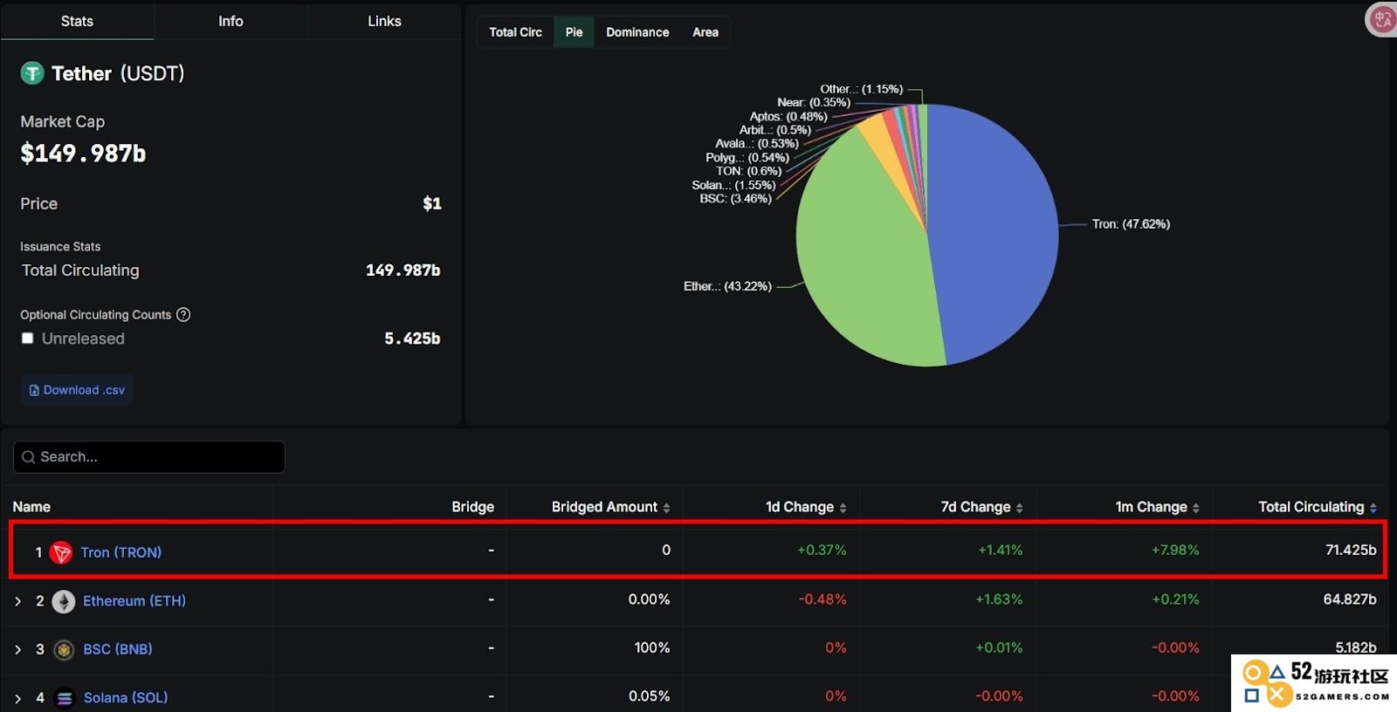This screenshot has height=712, width=1397.
Task: Expand the Solana (SOL) row
Action: pos(17,698)
